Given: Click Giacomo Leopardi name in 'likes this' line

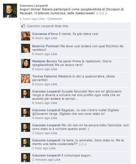Looking at the screenshot, I should [40, 26].
